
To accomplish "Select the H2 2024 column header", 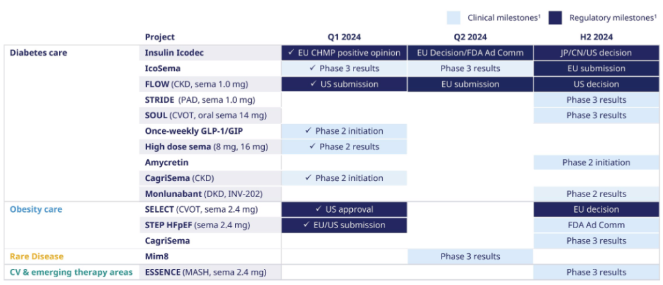I will click(x=596, y=37).
